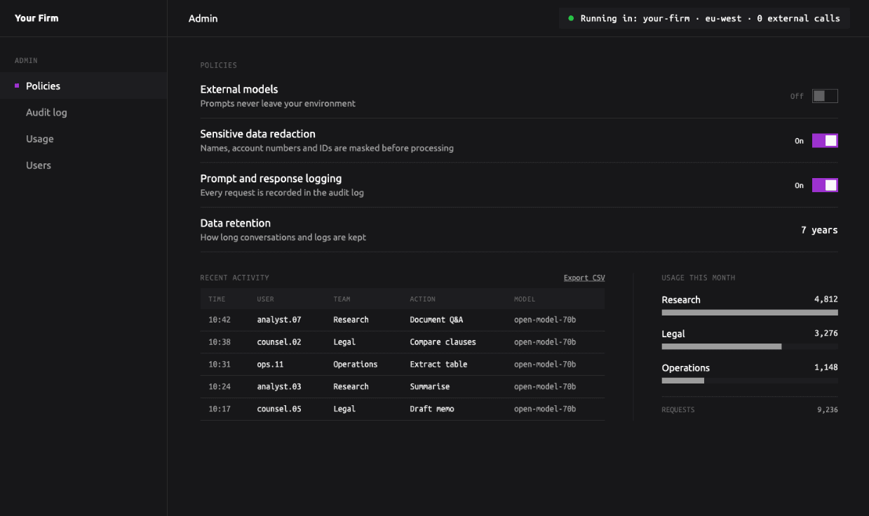Click the model name in the 10:42 row
The width and height of the screenshot is (869, 516).
pyautogui.click(x=545, y=320)
